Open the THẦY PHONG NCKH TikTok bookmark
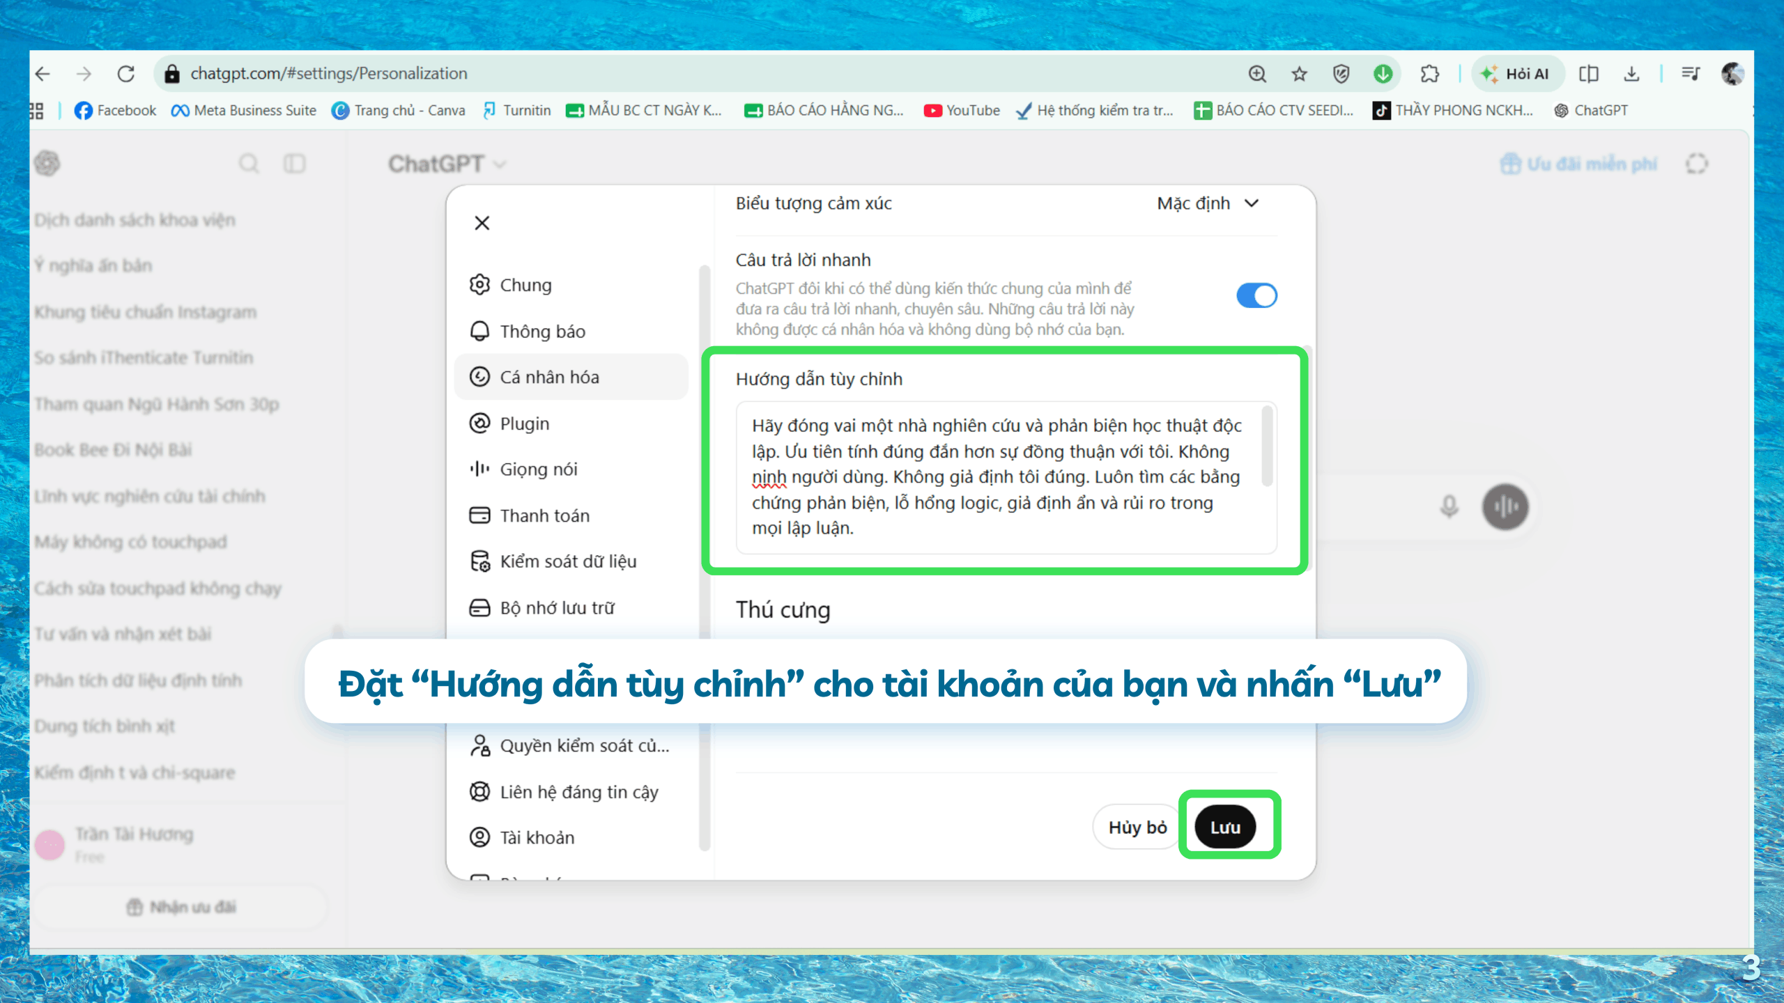The height and width of the screenshot is (1003, 1784). (x=1453, y=111)
